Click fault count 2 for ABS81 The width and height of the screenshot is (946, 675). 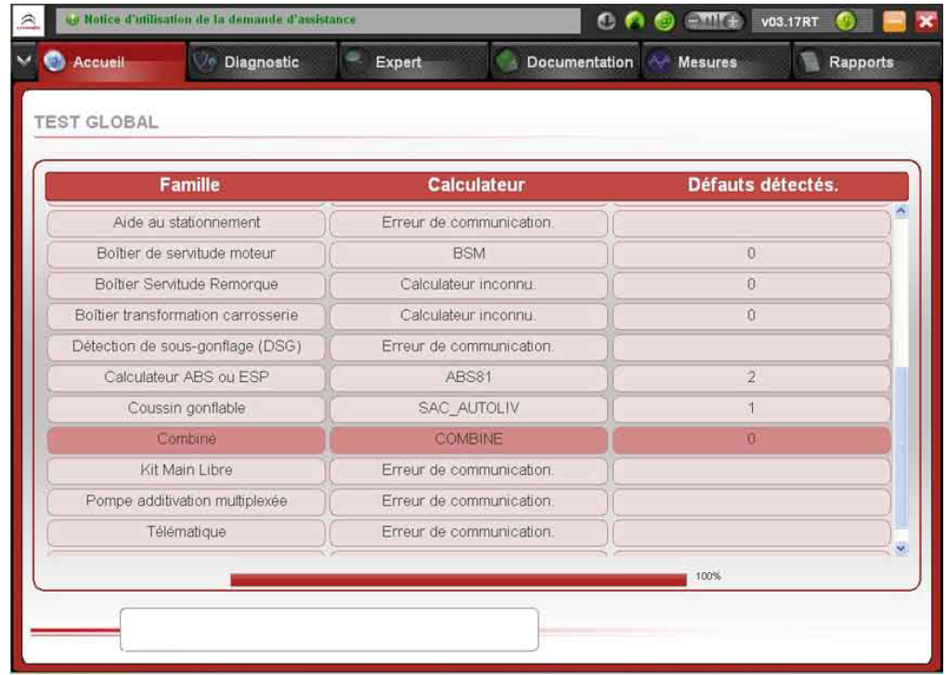click(x=752, y=377)
